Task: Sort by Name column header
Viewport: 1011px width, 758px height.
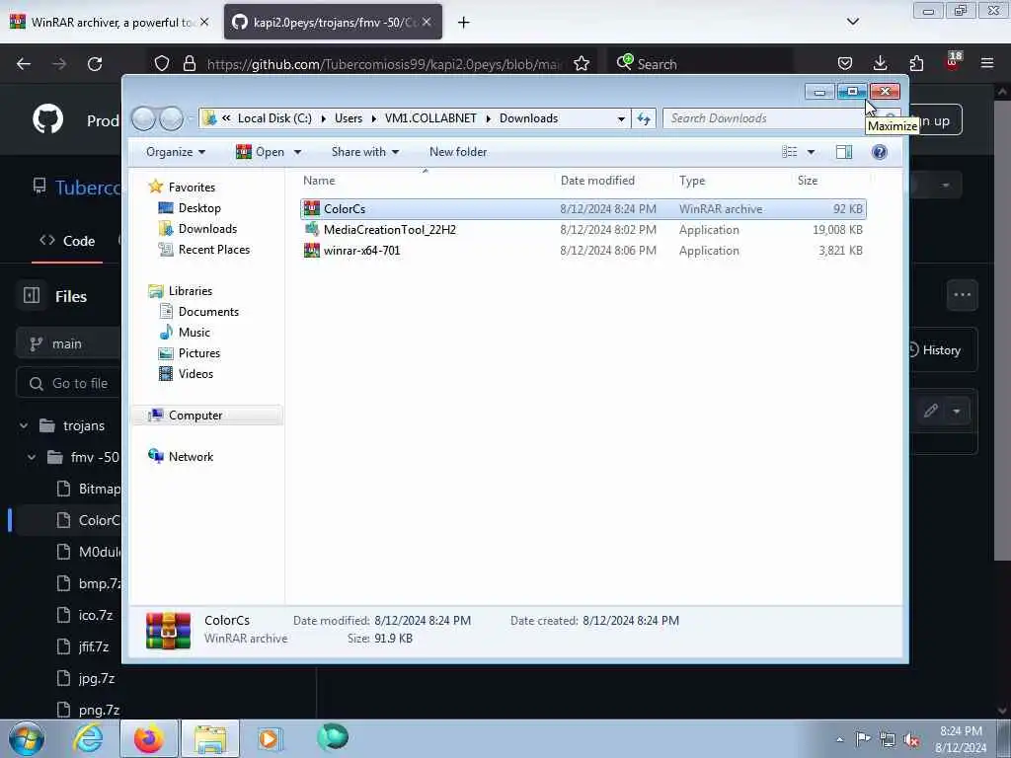Action: coord(426,181)
